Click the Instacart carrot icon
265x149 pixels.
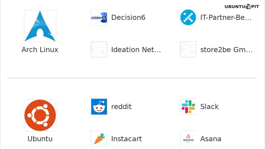(x=99, y=138)
